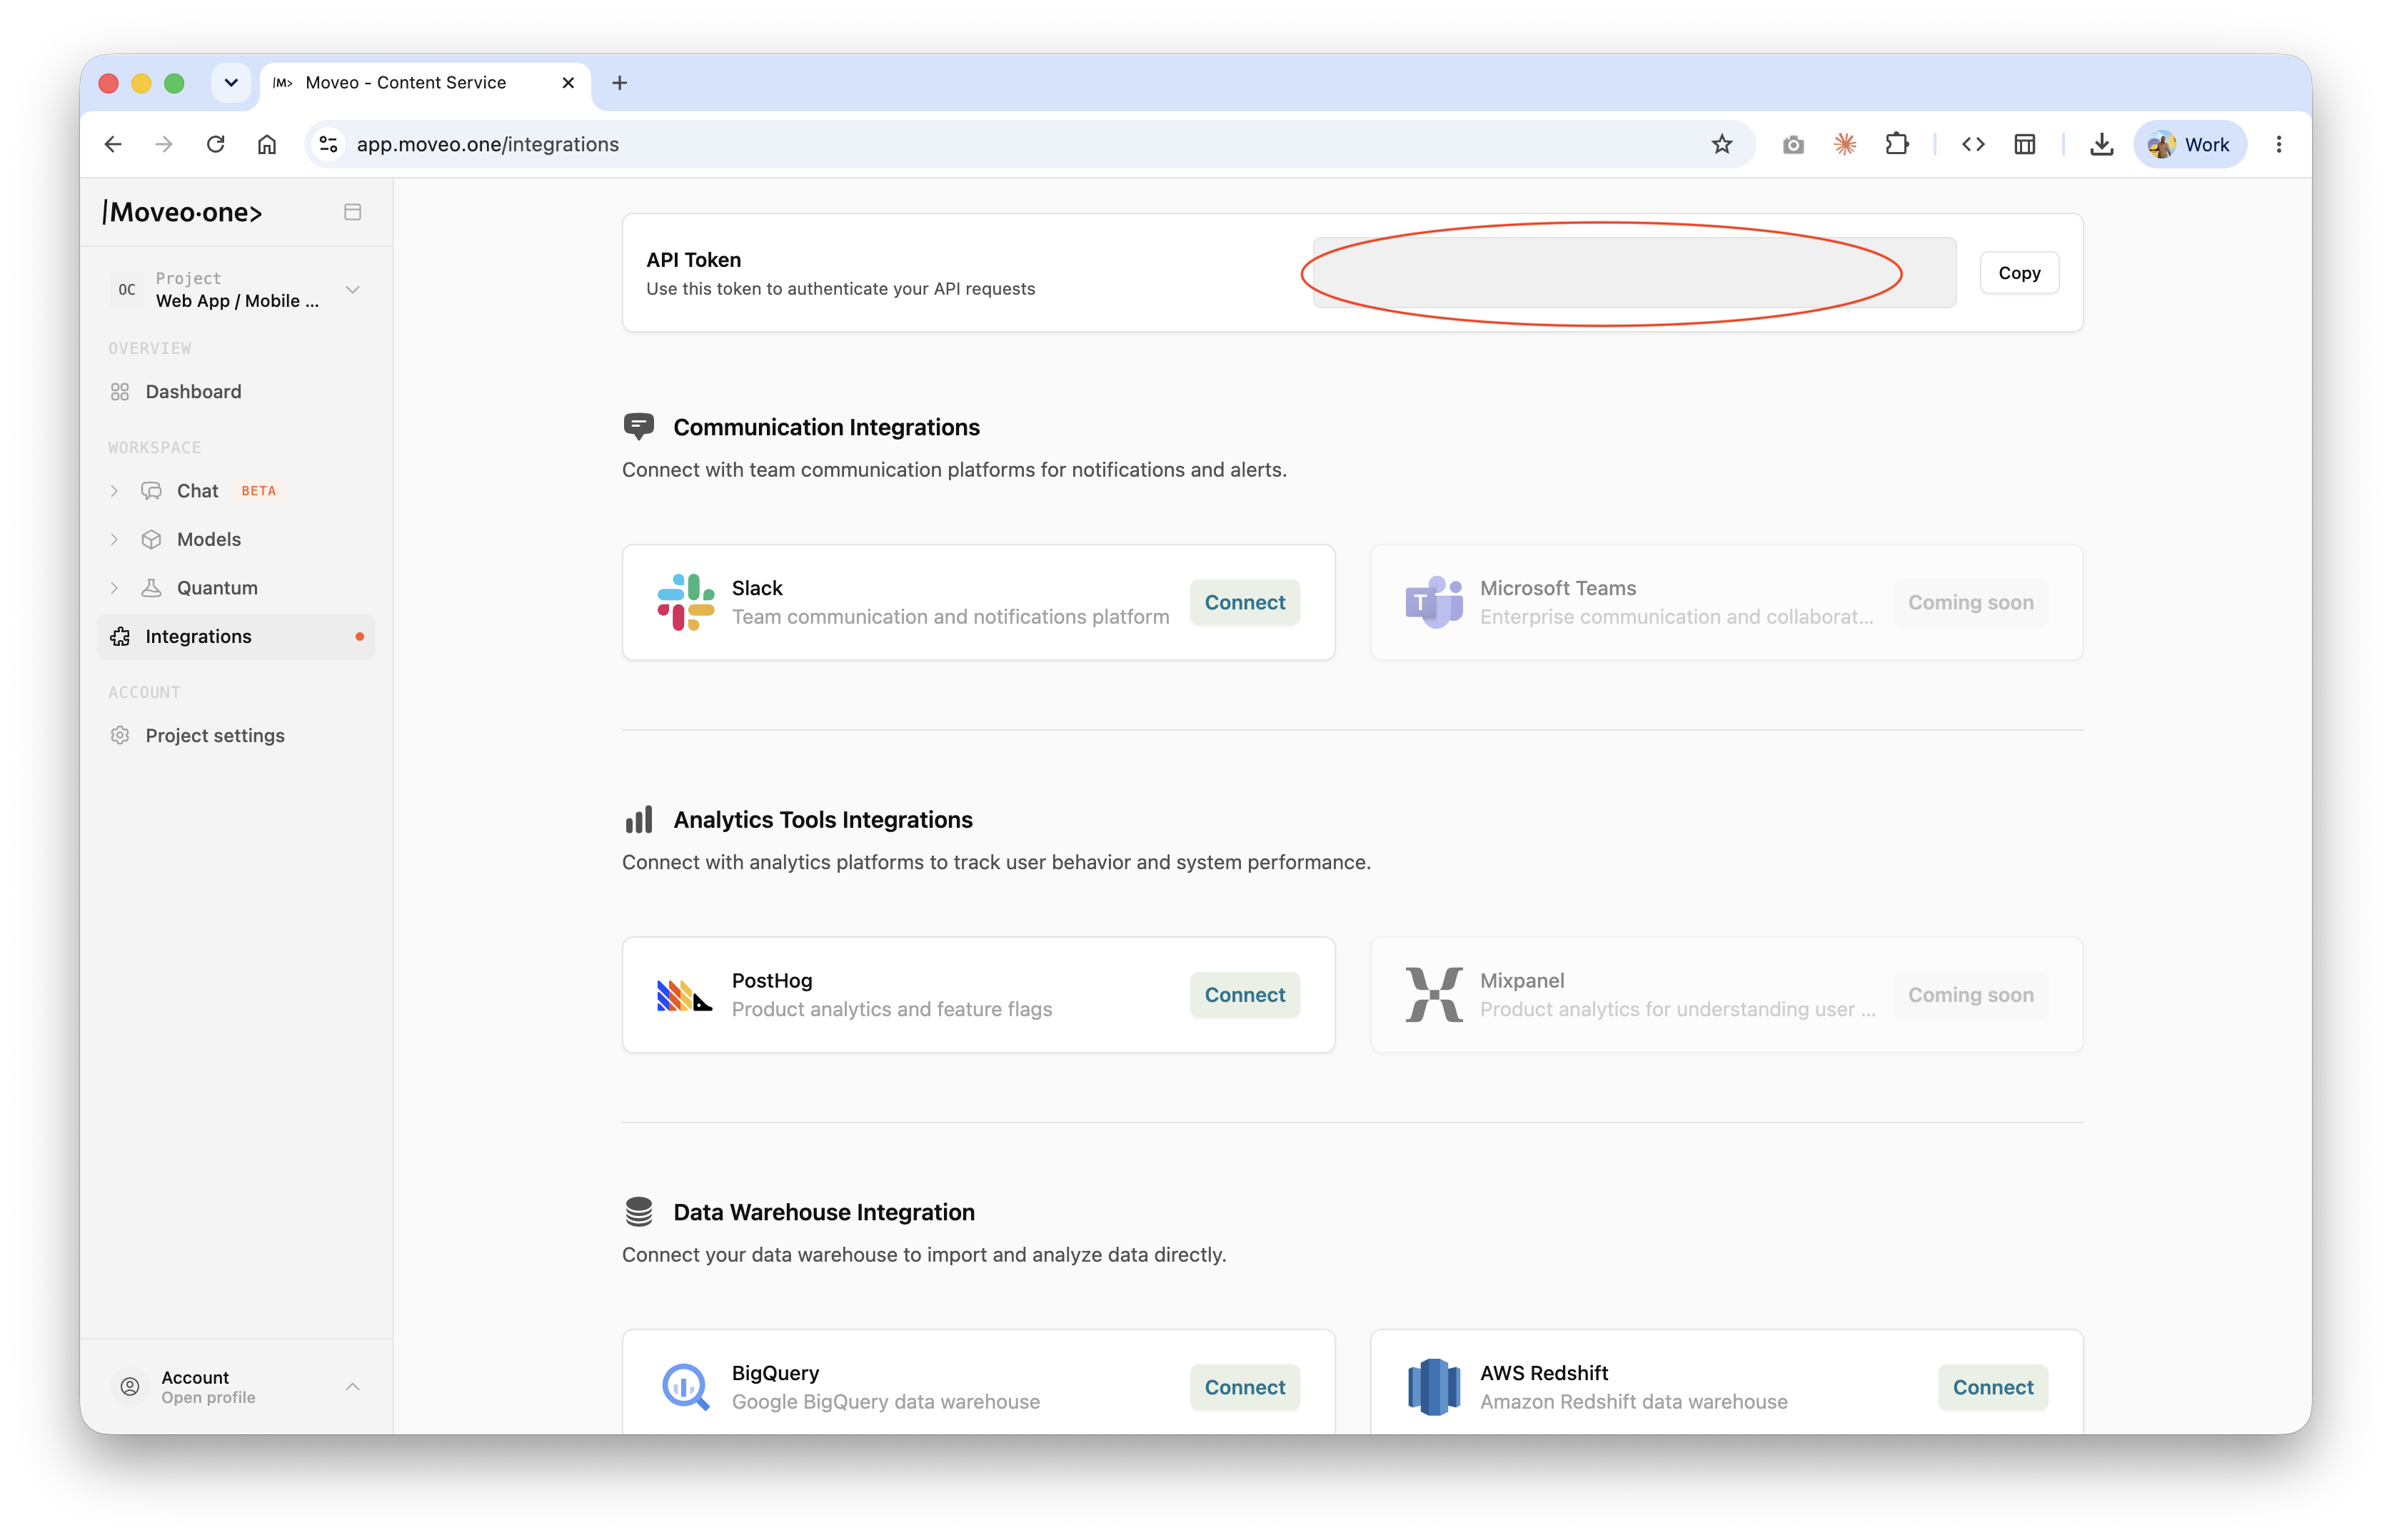Click the Analytics Tools bar chart icon
Screen dimensions: 2392x1540
(638, 820)
